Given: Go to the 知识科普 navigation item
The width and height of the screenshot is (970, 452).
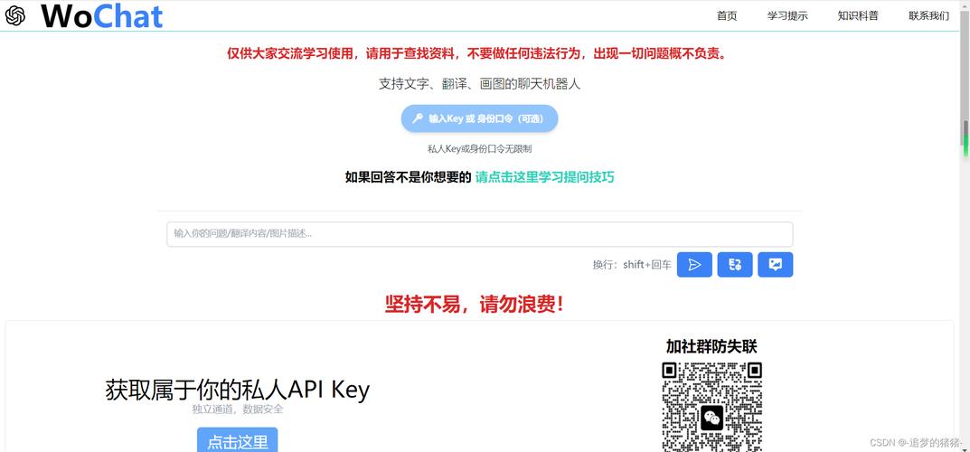Looking at the screenshot, I should (858, 16).
